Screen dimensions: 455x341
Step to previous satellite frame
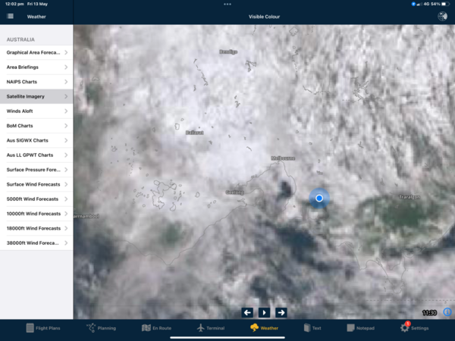pos(247,312)
